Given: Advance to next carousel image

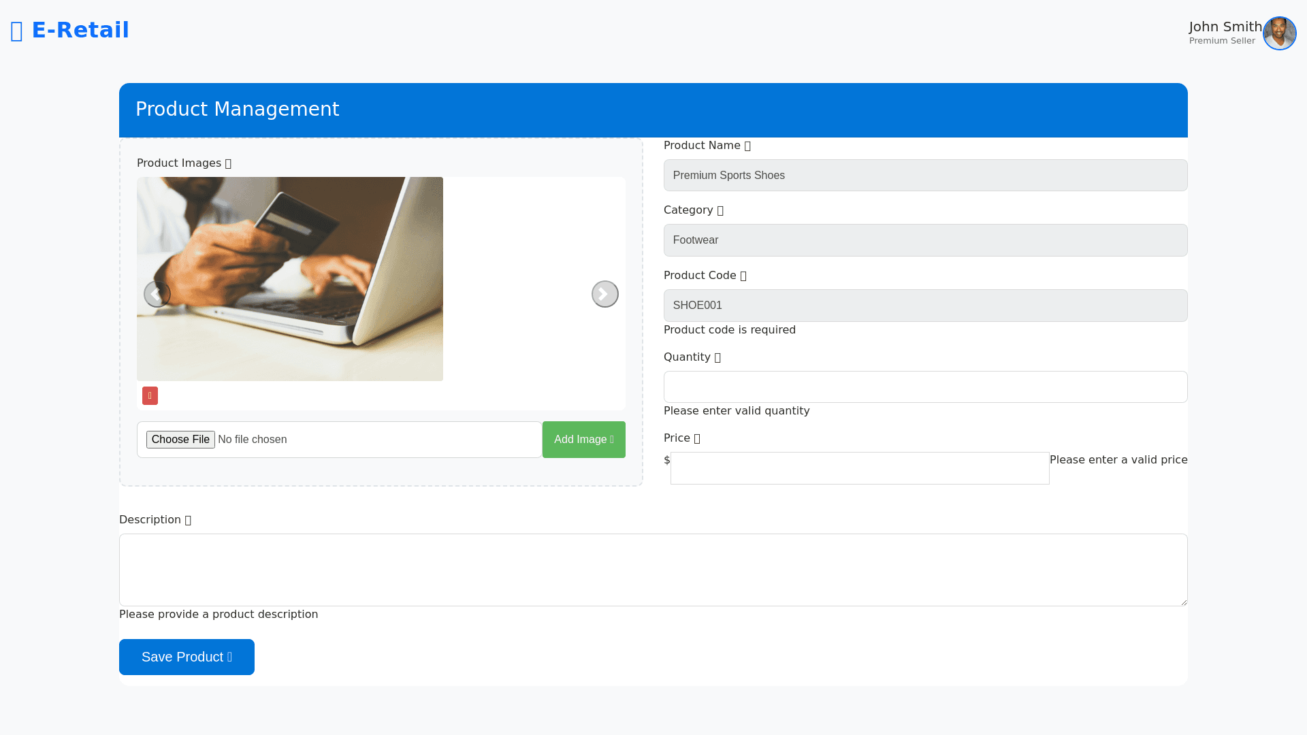Looking at the screenshot, I should click(x=604, y=294).
